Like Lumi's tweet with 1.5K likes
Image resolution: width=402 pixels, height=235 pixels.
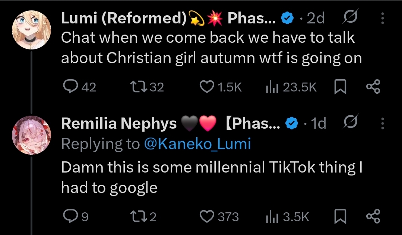(x=206, y=87)
